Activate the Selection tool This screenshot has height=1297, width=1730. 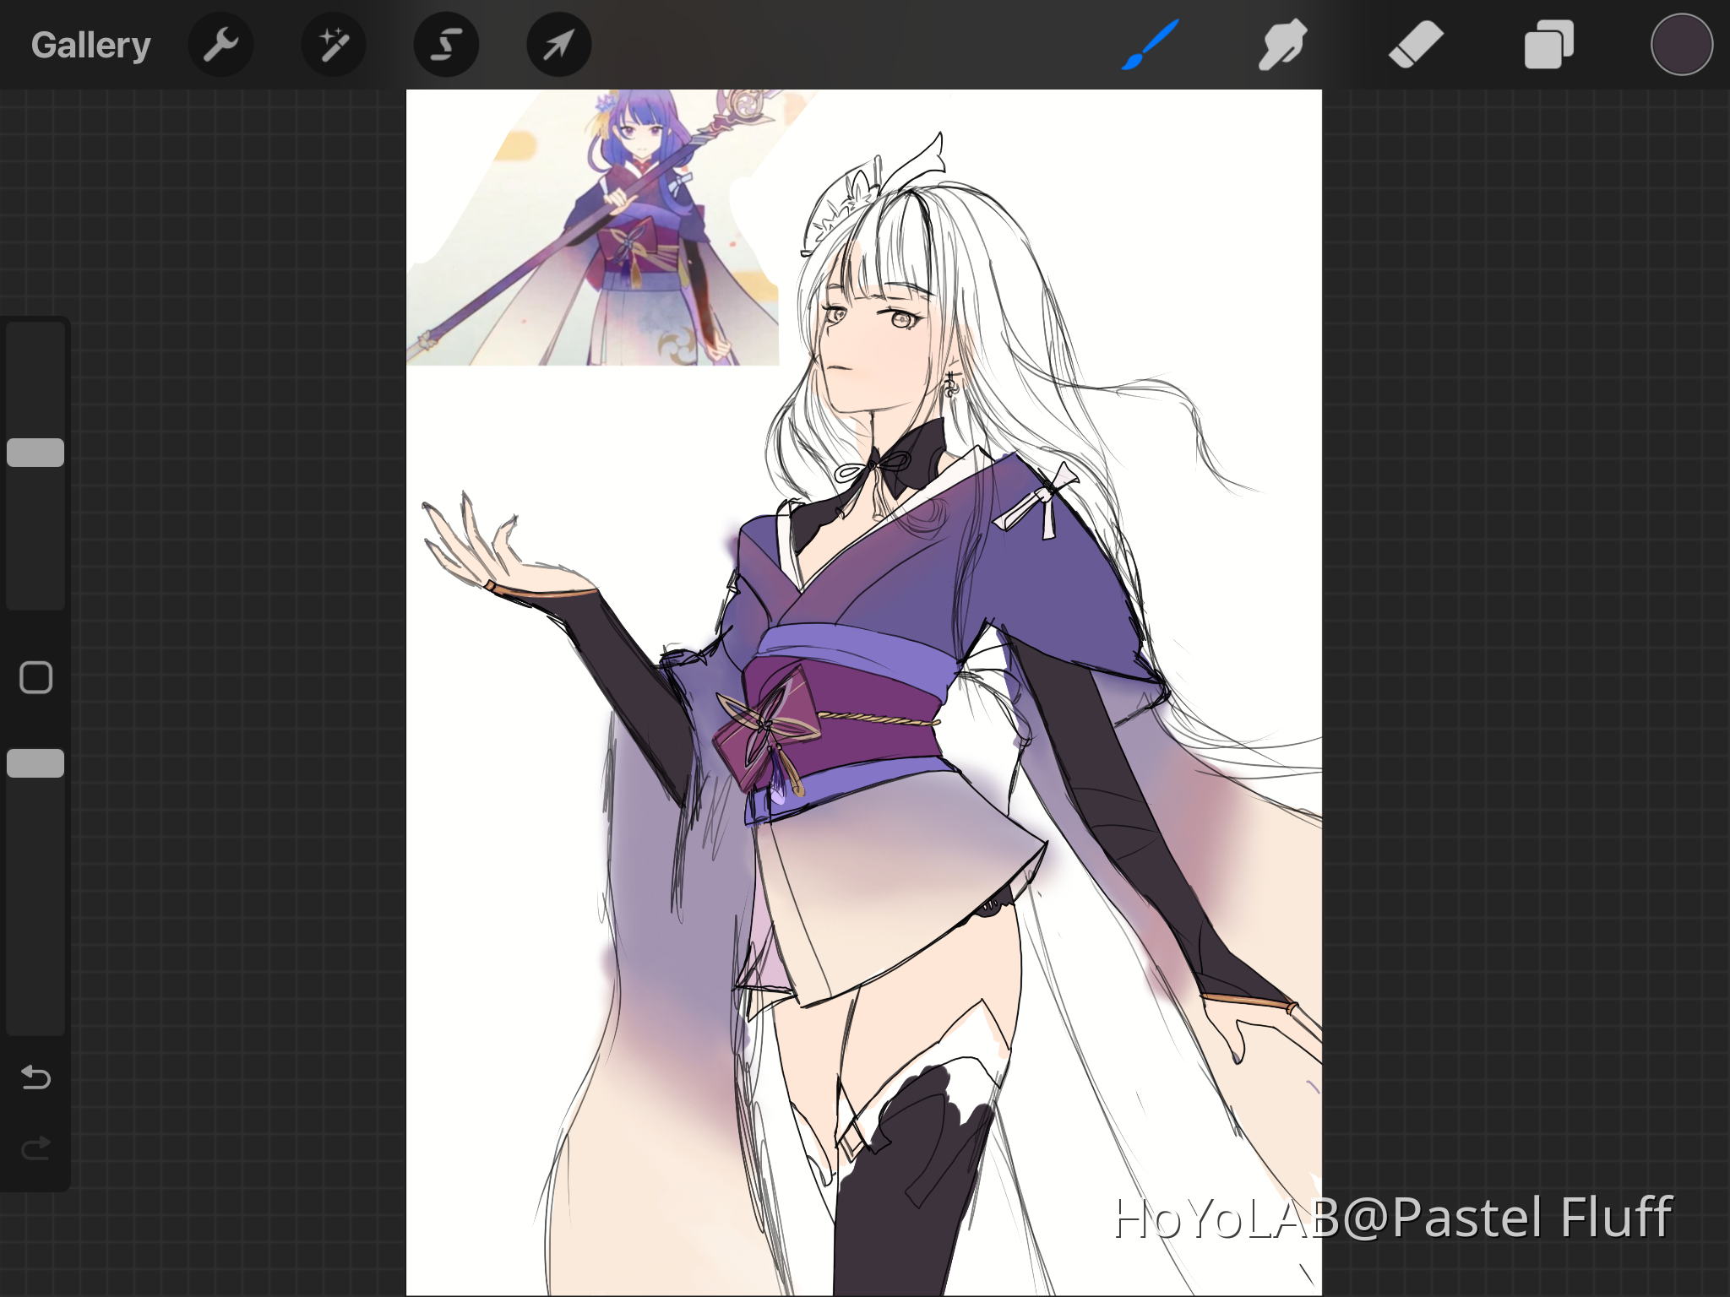coord(445,44)
